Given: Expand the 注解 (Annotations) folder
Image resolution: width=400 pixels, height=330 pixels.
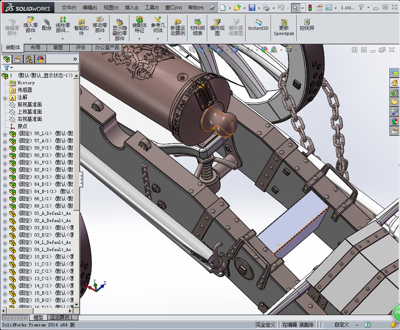Looking at the screenshot, I should (x=5, y=98).
